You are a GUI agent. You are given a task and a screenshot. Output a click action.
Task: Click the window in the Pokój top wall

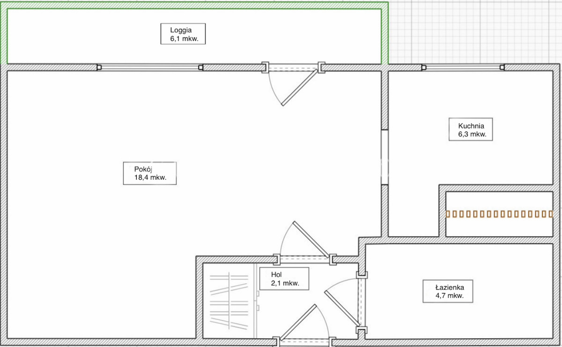pyautogui.click(x=150, y=67)
